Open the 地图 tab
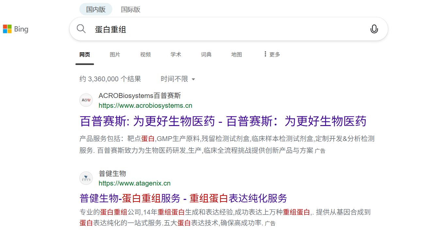This screenshot has height=242, width=430. tap(236, 55)
